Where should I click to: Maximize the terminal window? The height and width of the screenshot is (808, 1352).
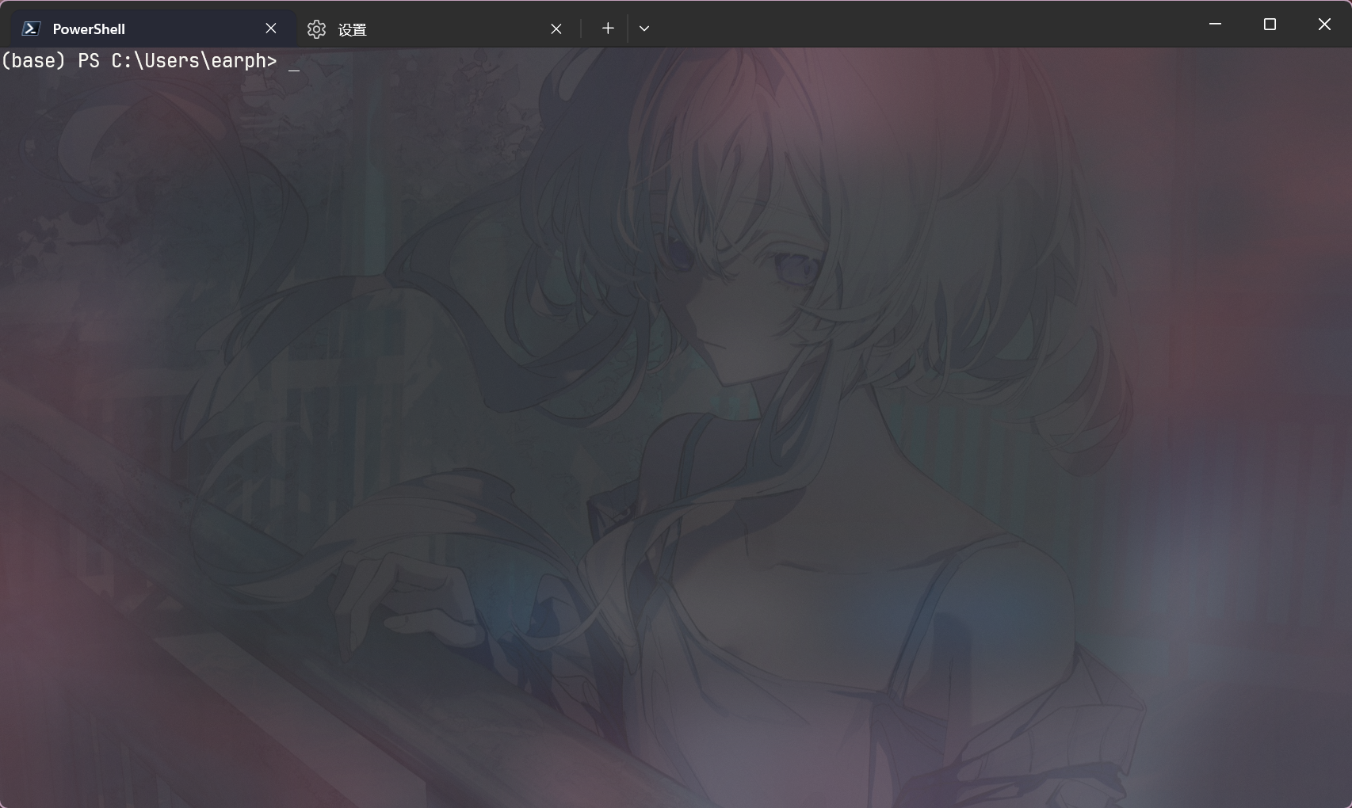[x=1270, y=25]
